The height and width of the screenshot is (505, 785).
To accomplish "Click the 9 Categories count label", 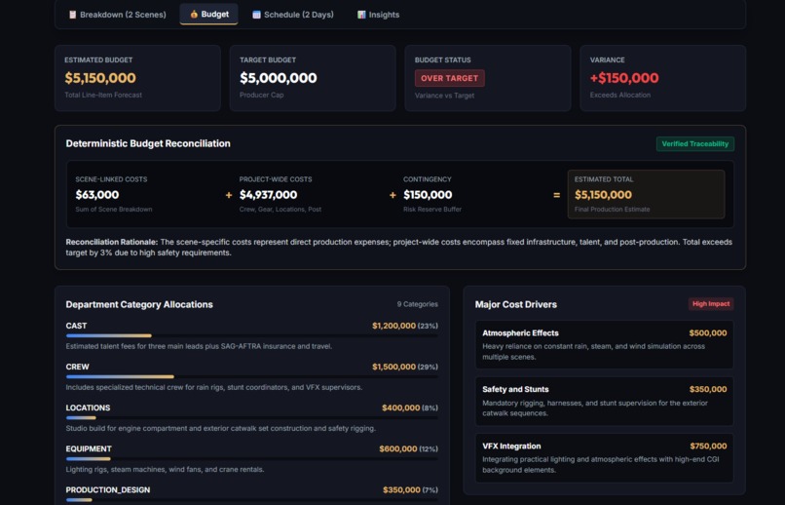I will [x=418, y=304].
